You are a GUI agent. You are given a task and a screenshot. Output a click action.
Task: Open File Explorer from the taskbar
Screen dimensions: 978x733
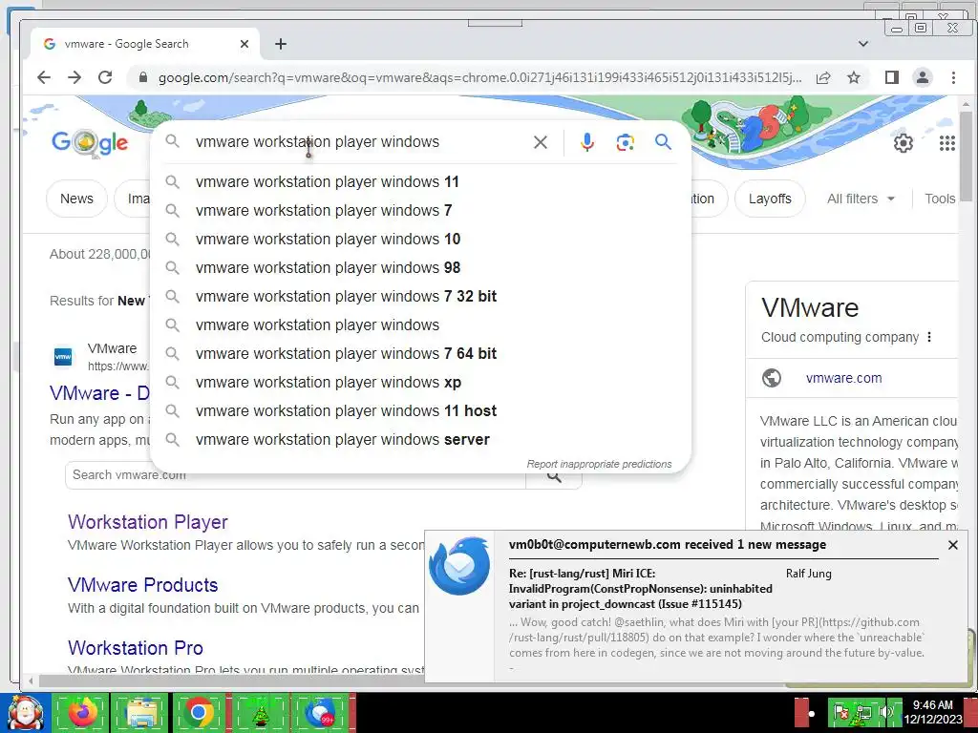pyautogui.click(x=140, y=712)
